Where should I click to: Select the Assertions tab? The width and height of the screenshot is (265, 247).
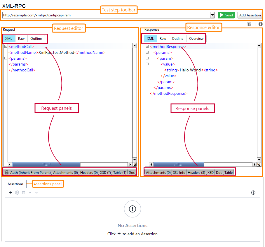[15, 184]
